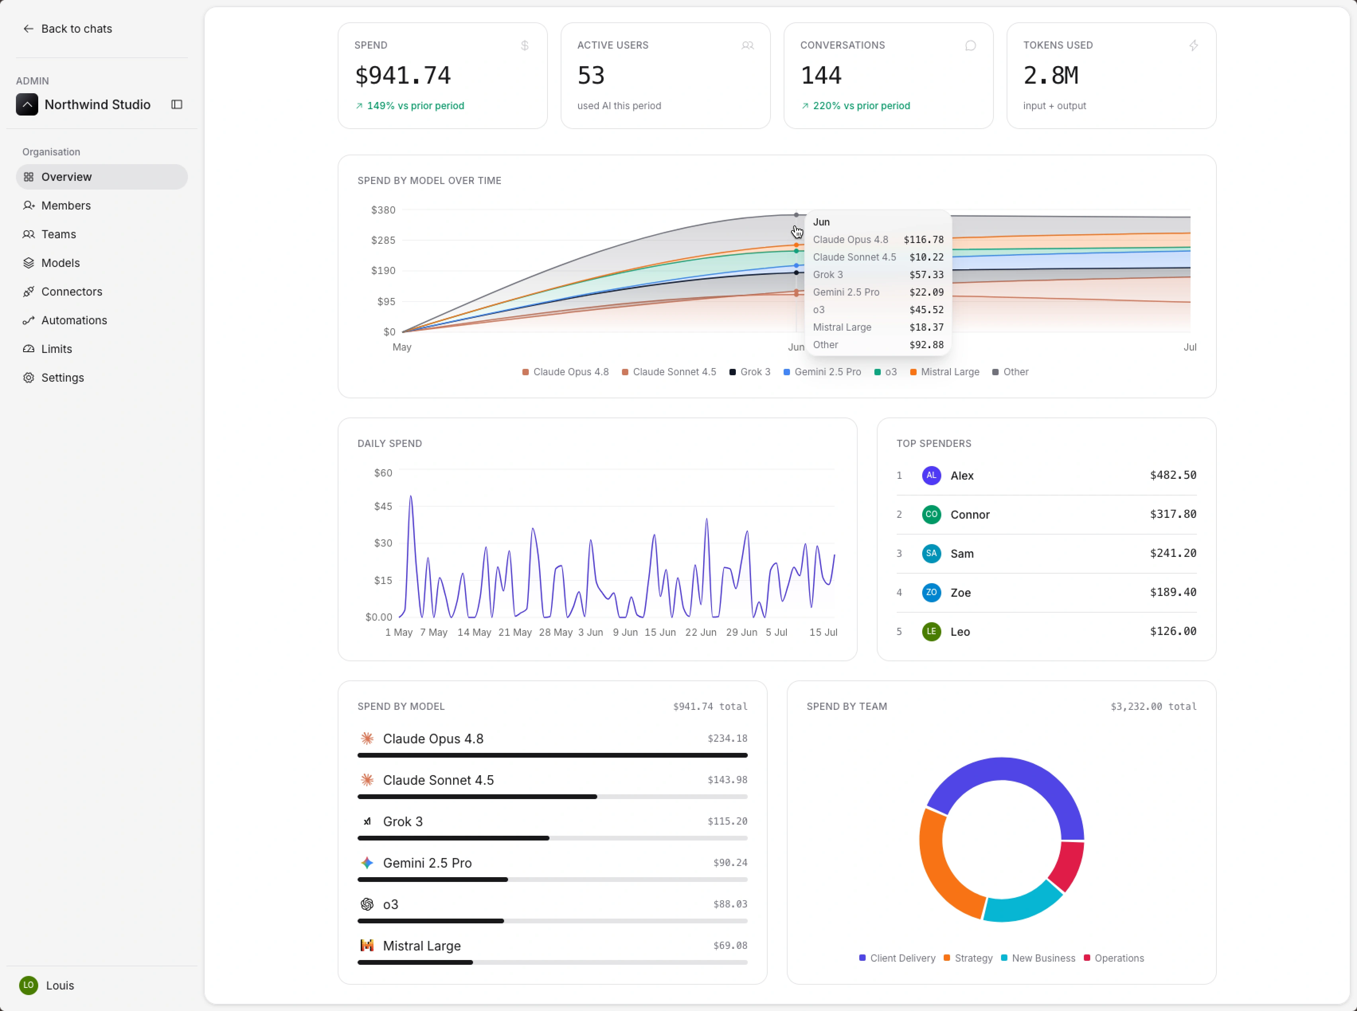This screenshot has width=1357, height=1011.
Task: Click Zoe's ZO avatar in Top Spenders
Action: point(931,593)
